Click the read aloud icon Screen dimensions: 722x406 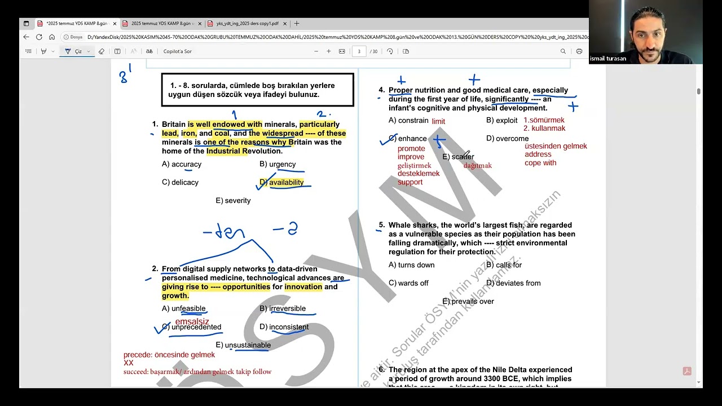coord(134,51)
